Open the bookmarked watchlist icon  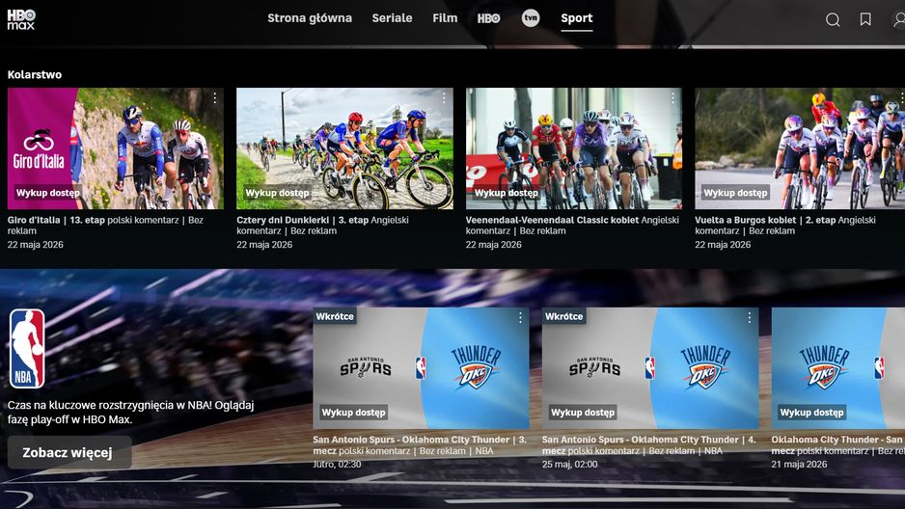tap(865, 19)
